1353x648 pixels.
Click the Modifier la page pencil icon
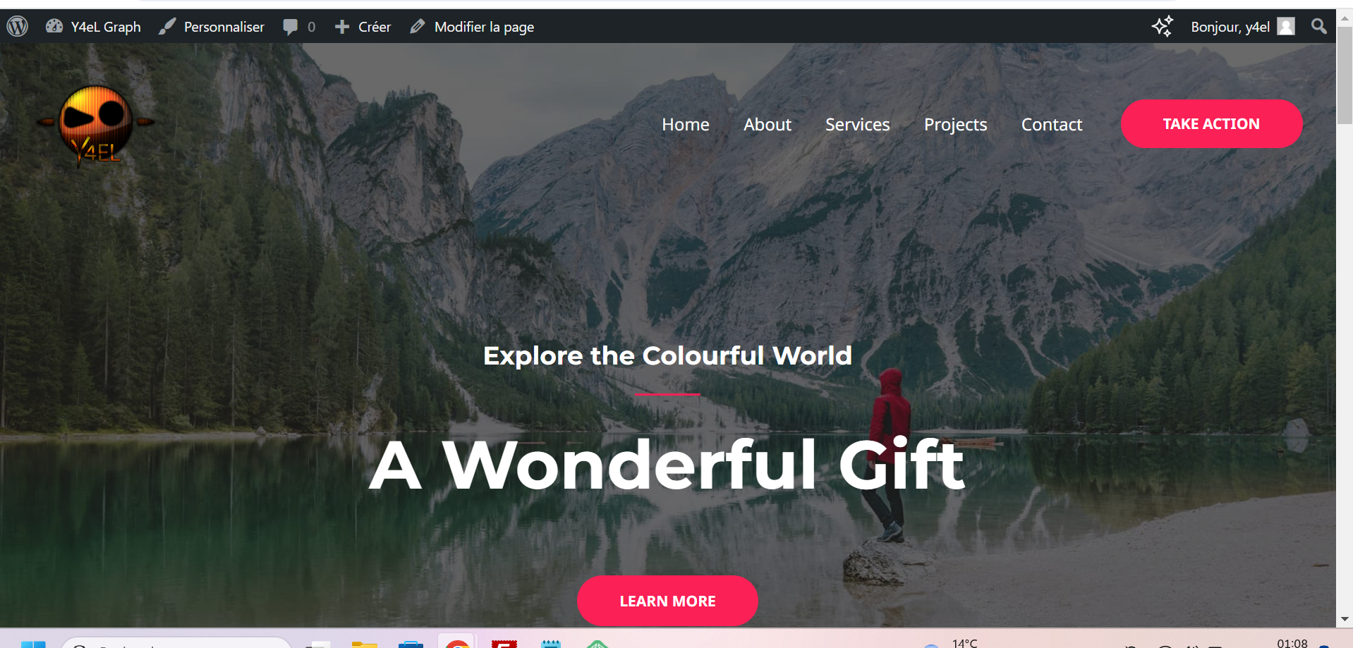click(x=418, y=27)
